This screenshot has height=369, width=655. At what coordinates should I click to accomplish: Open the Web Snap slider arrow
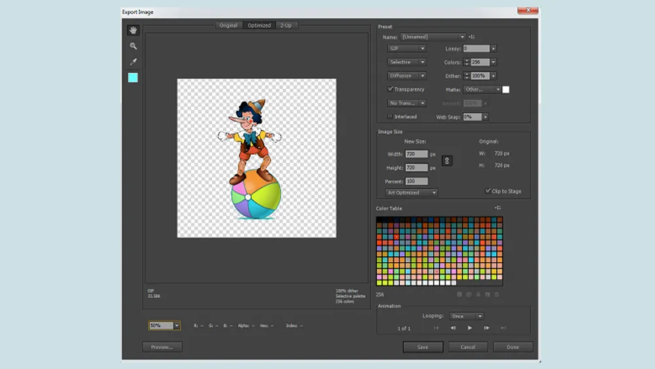click(485, 117)
